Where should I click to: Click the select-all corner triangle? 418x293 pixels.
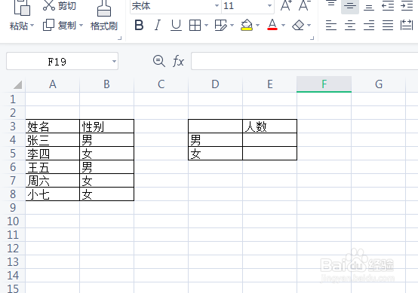pos(17,84)
